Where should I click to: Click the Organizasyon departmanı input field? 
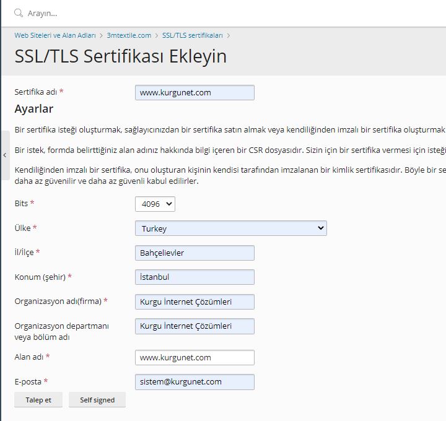tap(195, 326)
